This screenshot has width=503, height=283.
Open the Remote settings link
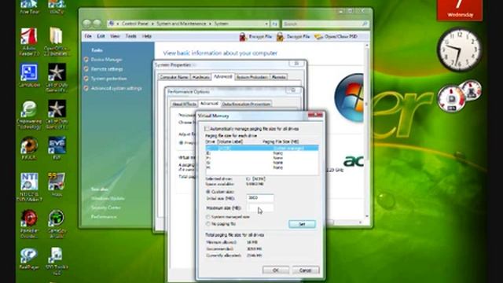tap(107, 69)
